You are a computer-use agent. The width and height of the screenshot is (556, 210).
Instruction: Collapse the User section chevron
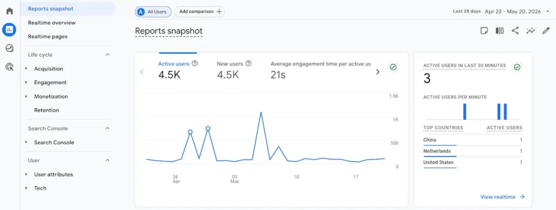108,161
